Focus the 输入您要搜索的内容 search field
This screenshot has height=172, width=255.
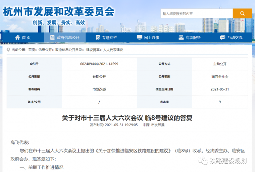pyautogui.click(x=196, y=14)
